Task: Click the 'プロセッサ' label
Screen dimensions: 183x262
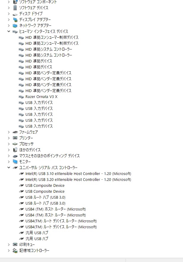Action: [x=26, y=144]
